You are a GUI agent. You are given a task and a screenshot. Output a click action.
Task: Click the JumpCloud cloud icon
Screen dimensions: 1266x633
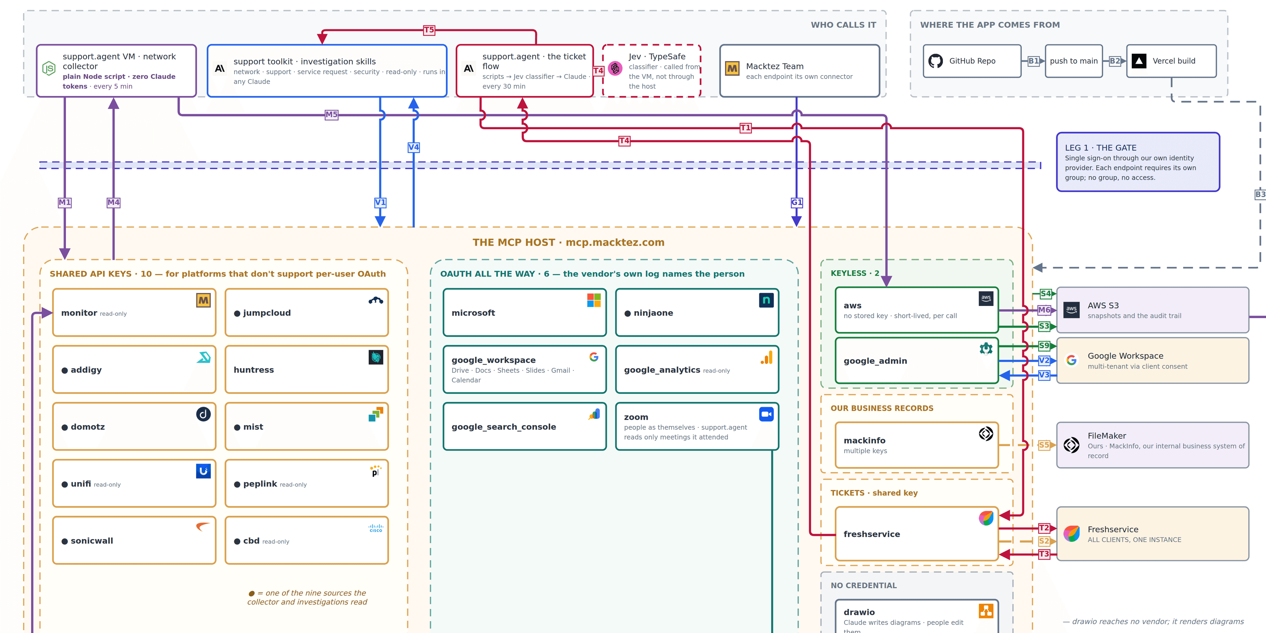point(376,300)
